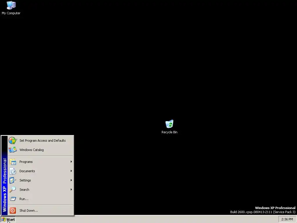Click the Set Program Access and Defaults icon
Viewport: 297px width, 223px height.
coord(13,141)
